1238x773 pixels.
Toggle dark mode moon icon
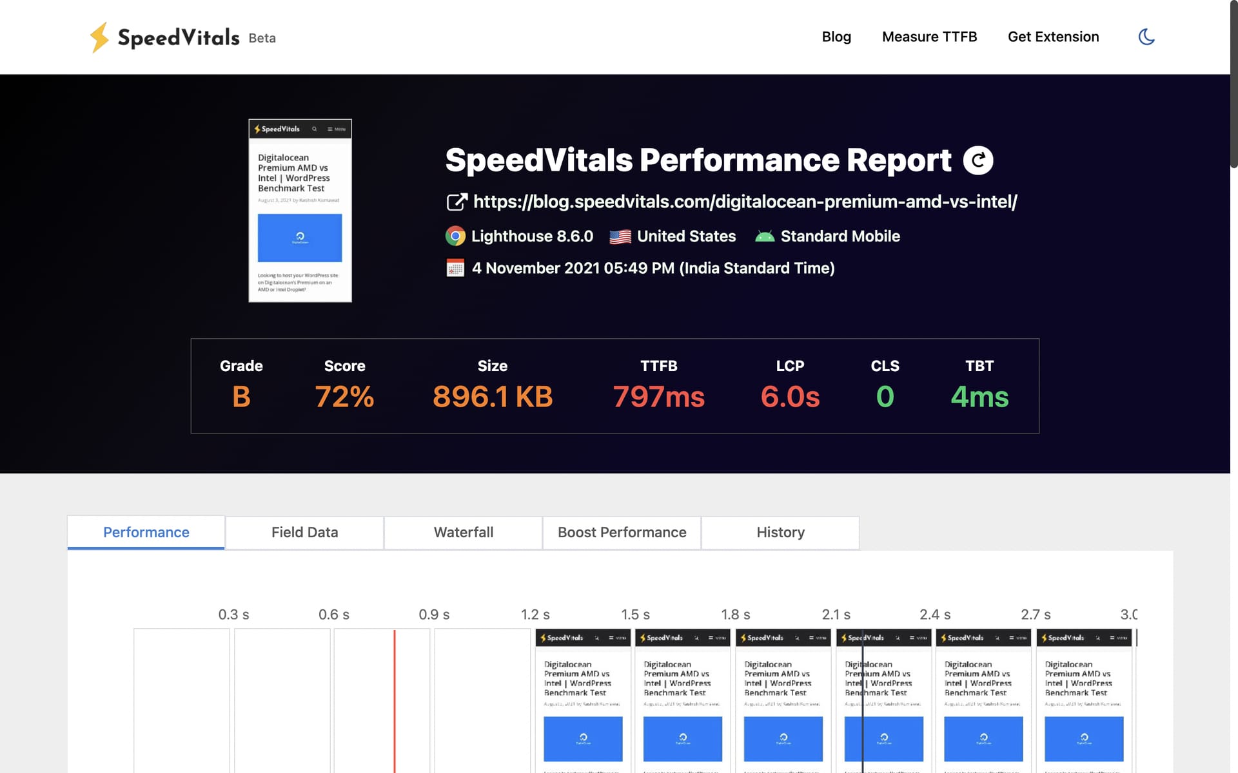[x=1146, y=35]
